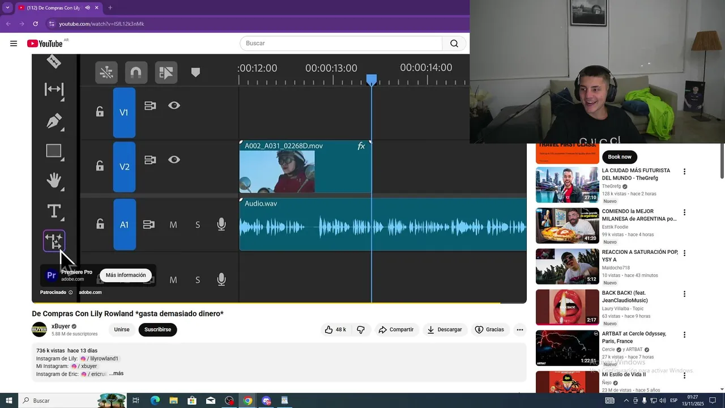The height and width of the screenshot is (408, 725).
Task: Open the LA CIUDAD MÁS FUTURISTA video thumbnail
Action: click(x=567, y=185)
